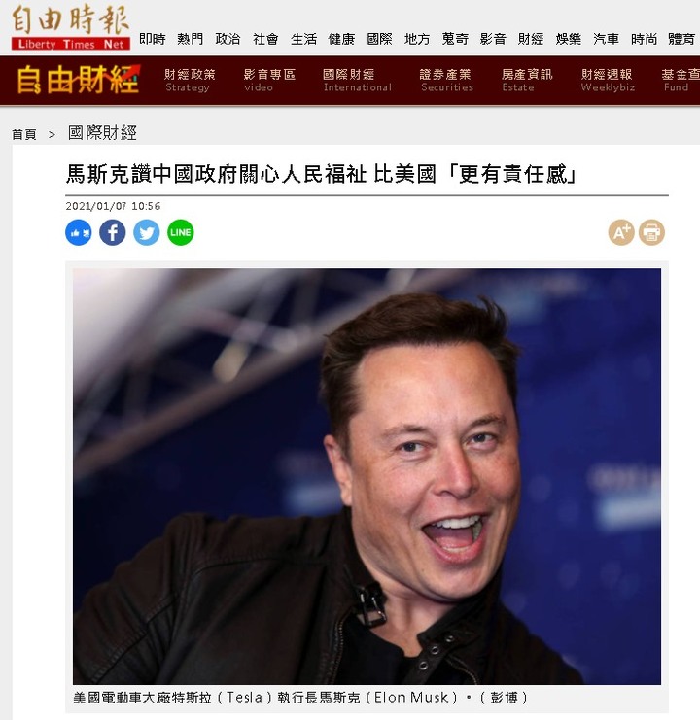Open the Liberty Times Net logo
This screenshot has height=720, width=700.
click(x=71, y=27)
